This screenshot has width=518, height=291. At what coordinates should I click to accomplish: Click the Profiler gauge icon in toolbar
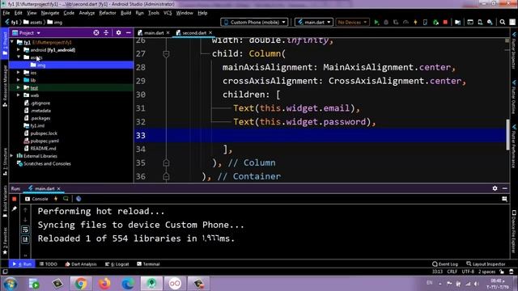[x=405, y=22]
